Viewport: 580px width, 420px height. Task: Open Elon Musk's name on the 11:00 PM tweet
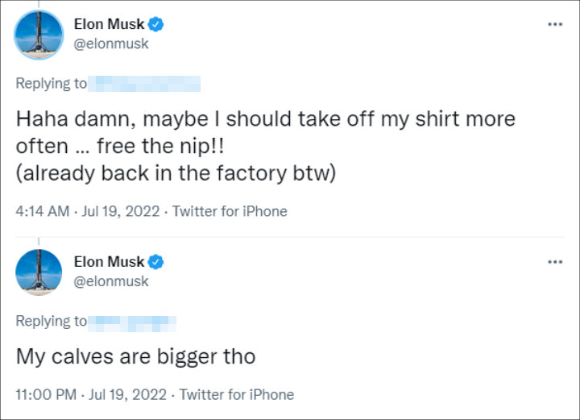(109, 262)
